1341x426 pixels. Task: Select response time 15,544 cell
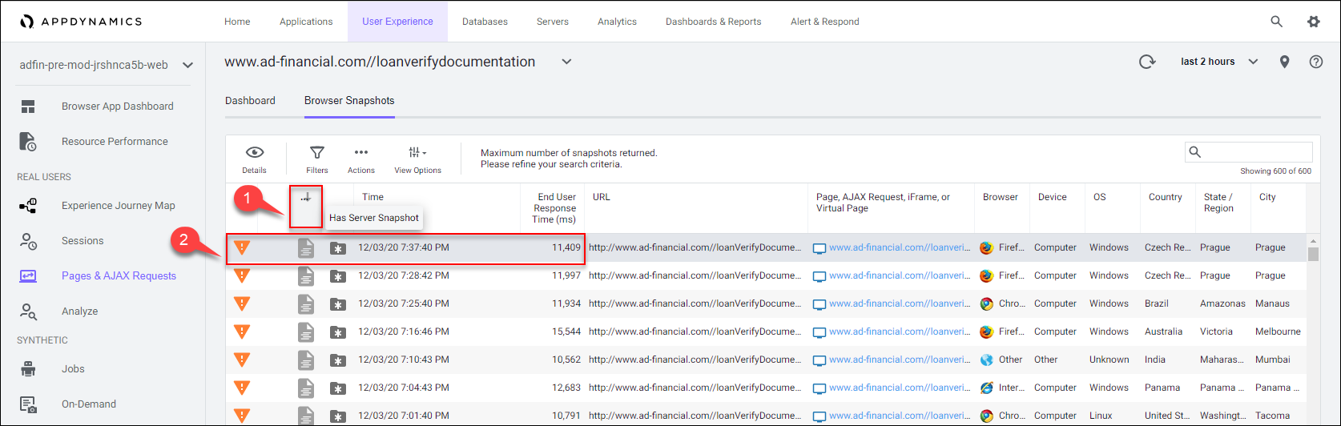coord(566,332)
